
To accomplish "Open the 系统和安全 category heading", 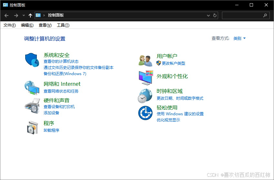I will point(57,55).
